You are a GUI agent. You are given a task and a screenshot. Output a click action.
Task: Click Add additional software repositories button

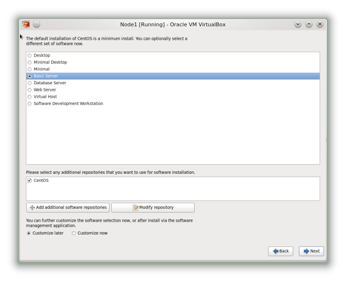68,207
